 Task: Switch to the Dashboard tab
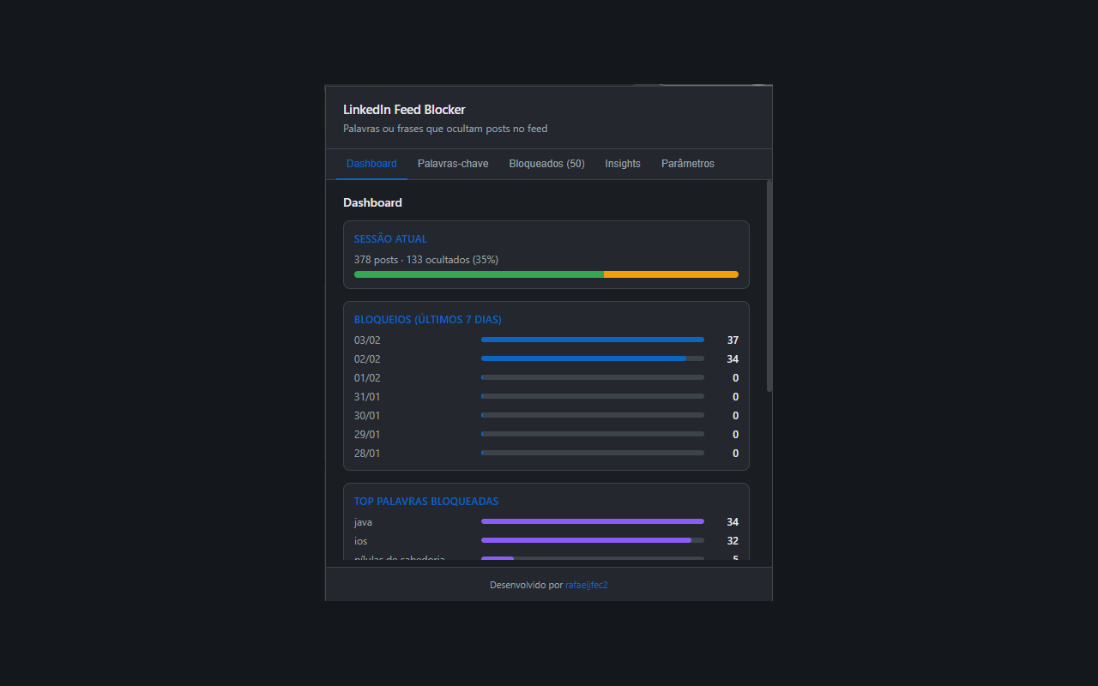pyautogui.click(x=371, y=164)
